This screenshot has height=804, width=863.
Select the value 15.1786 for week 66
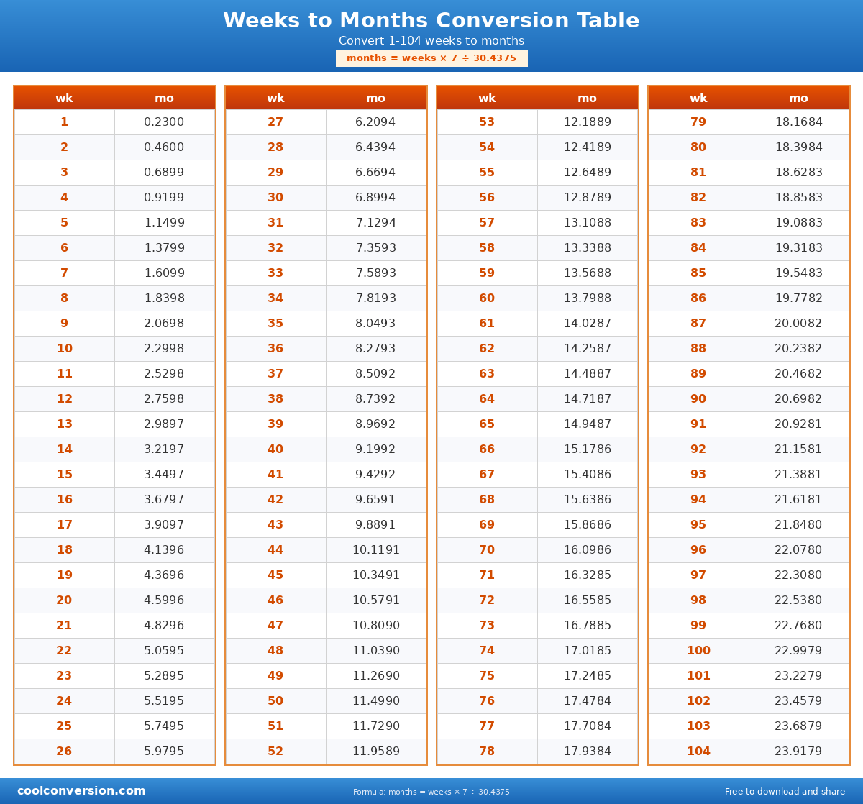[588, 449]
